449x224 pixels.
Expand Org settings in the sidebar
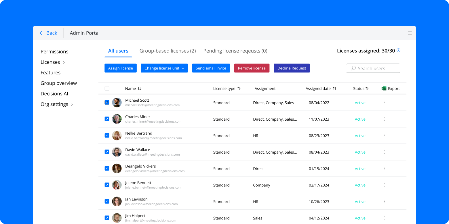click(x=72, y=105)
